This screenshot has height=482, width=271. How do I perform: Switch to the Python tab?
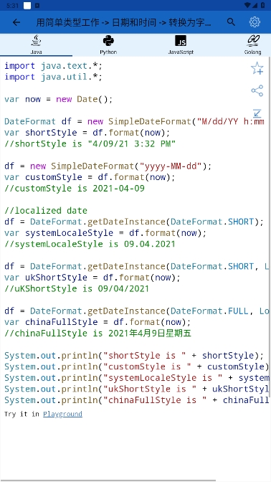point(108,45)
